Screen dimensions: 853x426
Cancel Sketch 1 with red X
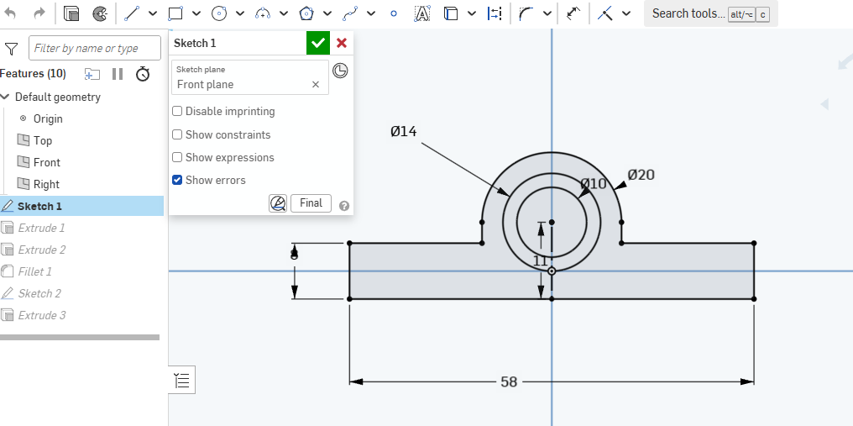tap(342, 43)
